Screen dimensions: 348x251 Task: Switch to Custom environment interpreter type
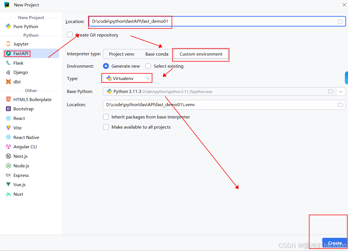pos(201,54)
